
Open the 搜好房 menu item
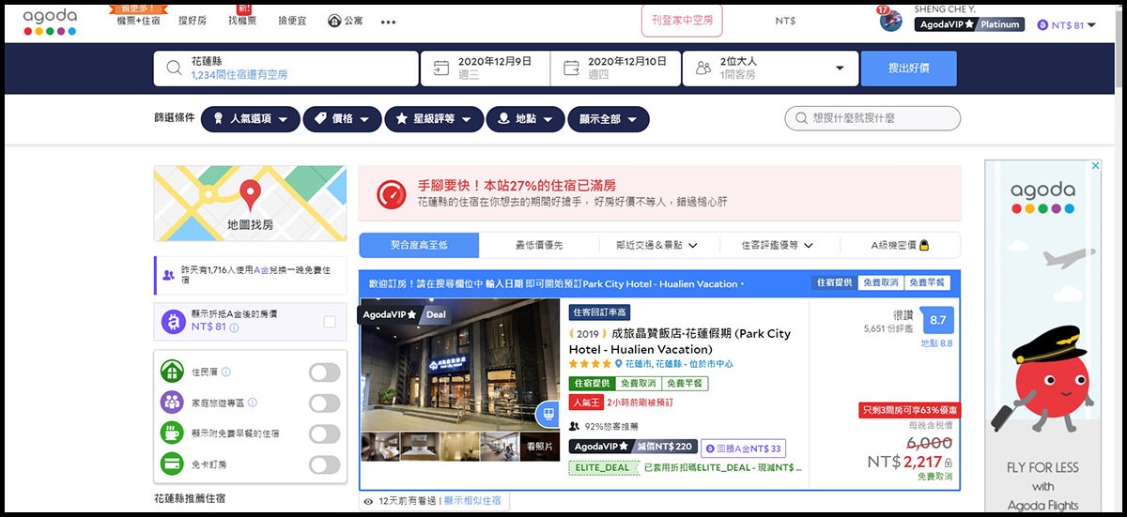193,21
